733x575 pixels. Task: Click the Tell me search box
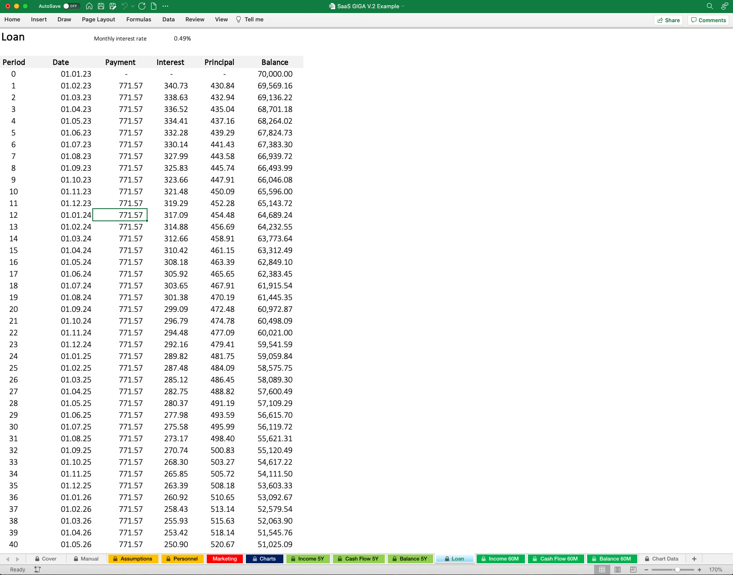click(x=250, y=20)
